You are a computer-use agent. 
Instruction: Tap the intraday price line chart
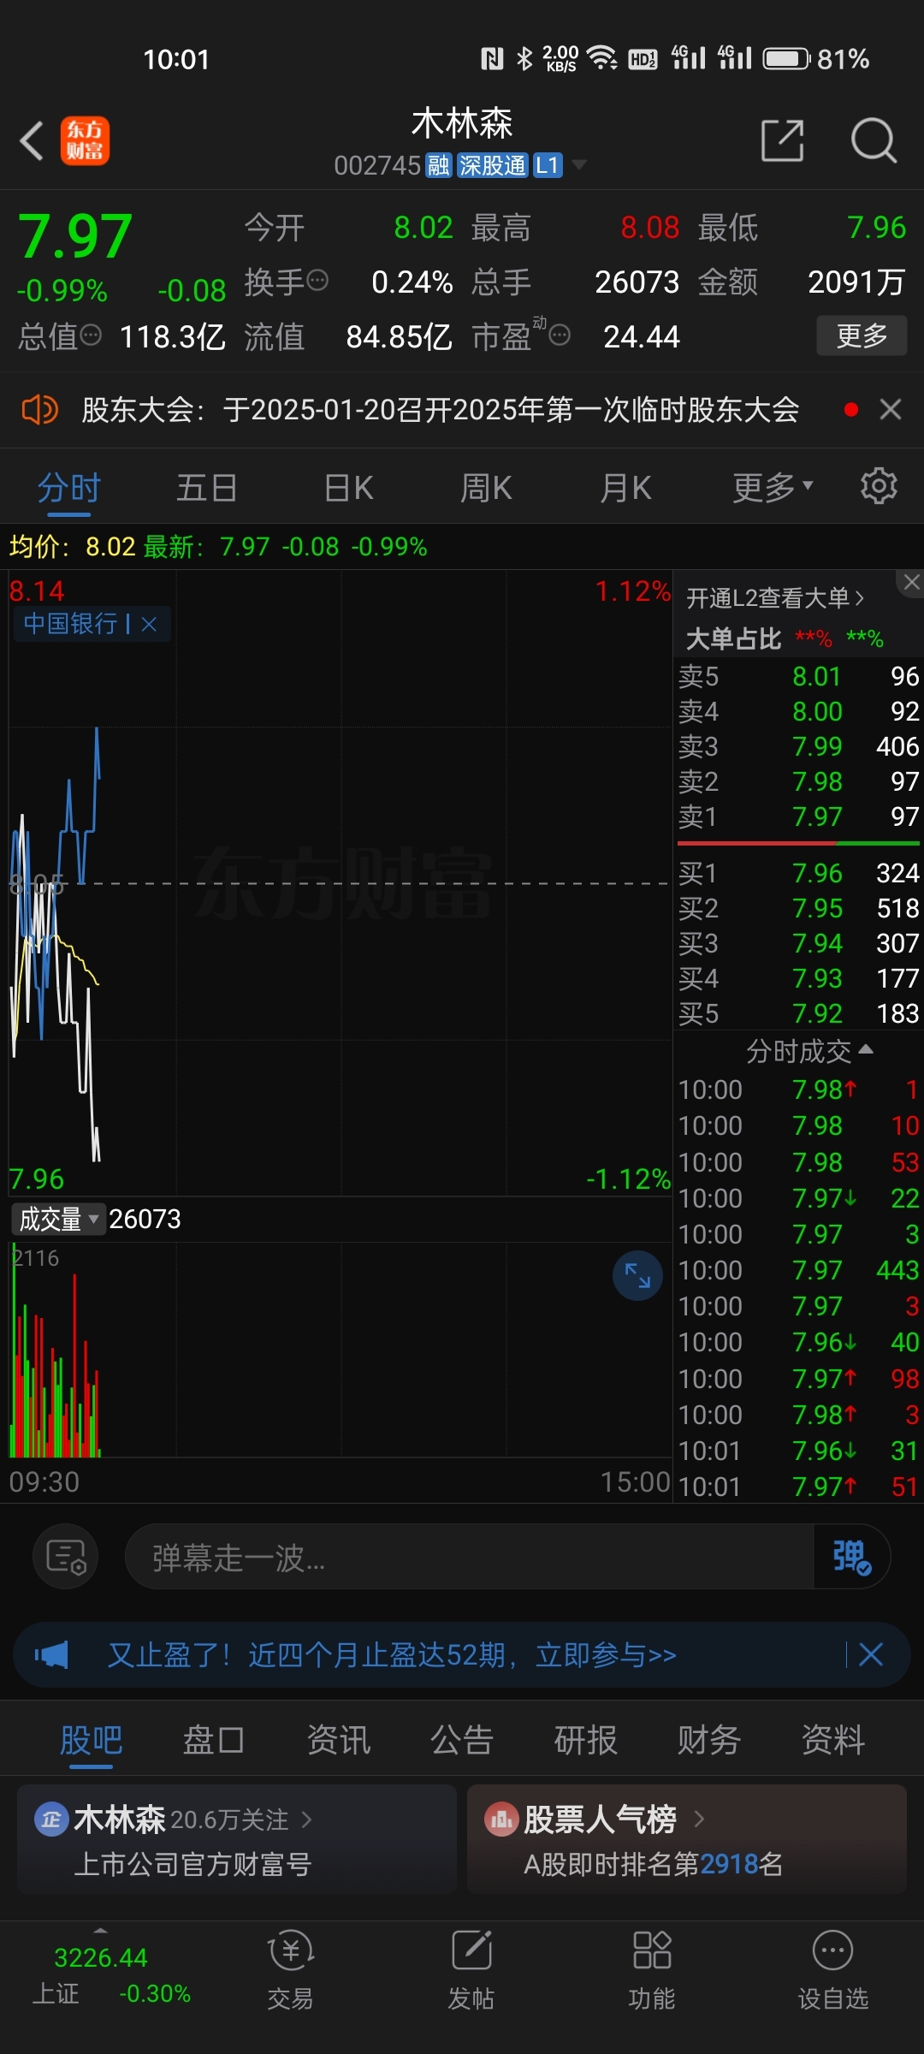click(341, 883)
